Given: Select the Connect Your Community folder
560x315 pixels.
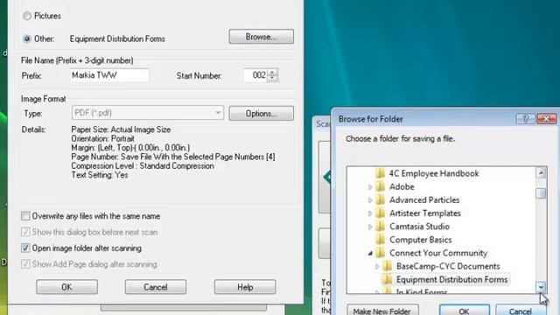Looking at the screenshot, I should pos(438,253).
